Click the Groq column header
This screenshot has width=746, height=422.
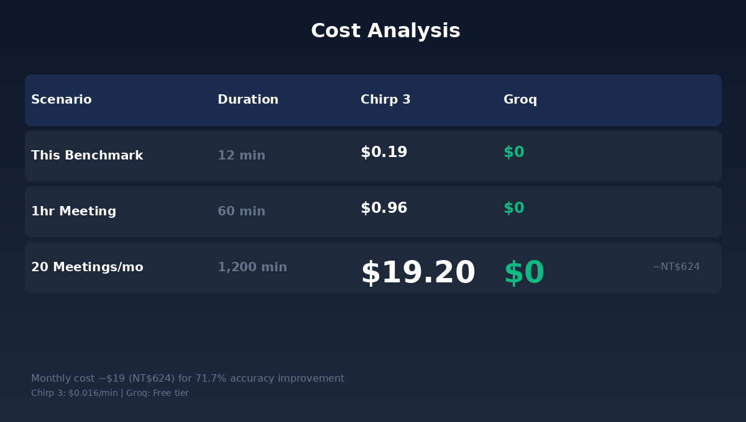(520, 100)
